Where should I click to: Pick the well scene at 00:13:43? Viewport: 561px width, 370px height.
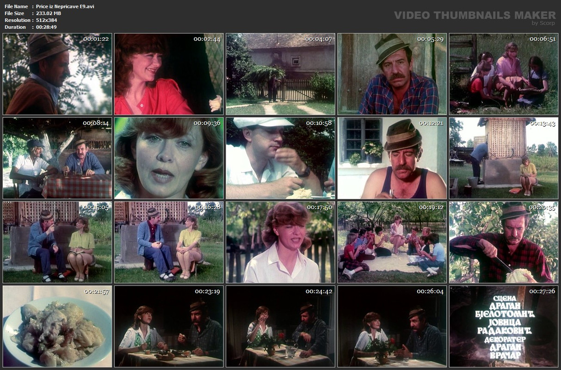click(504, 158)
